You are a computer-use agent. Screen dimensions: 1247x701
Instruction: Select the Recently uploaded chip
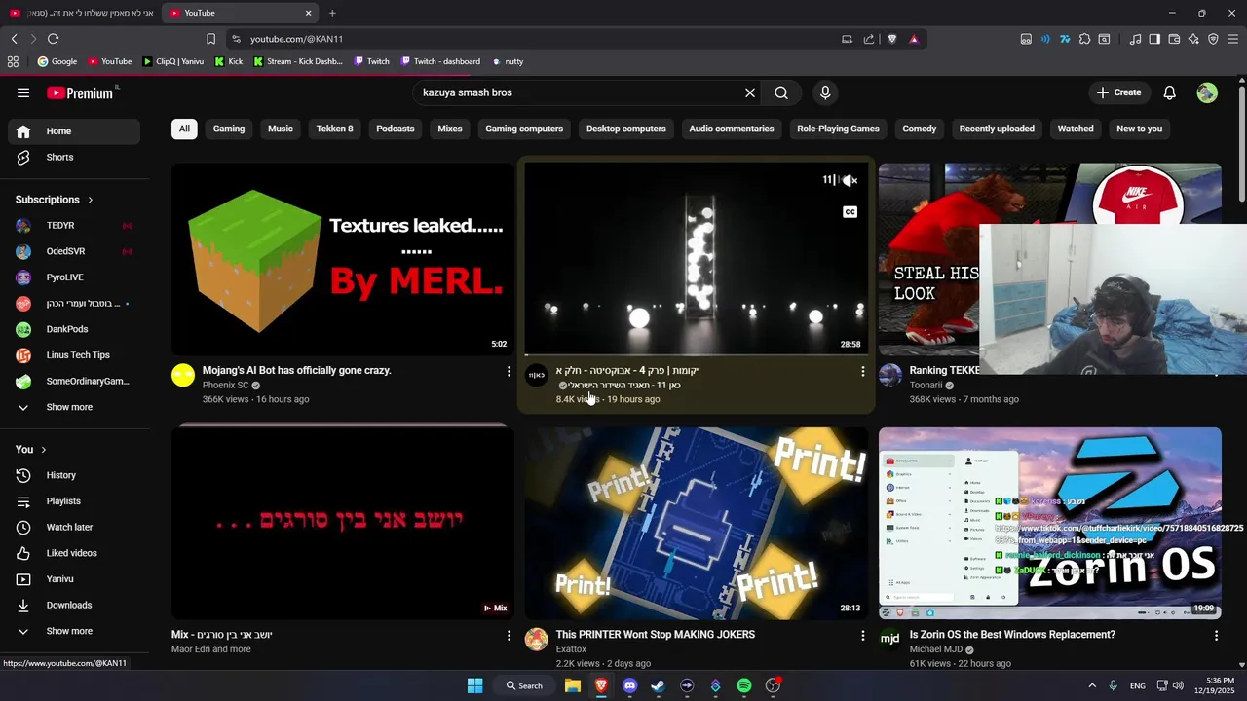[997, 129]
